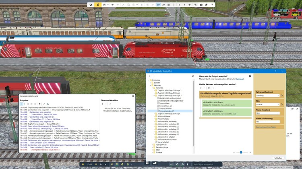This screenshot has height=169, width=302.
Task: Click the undo back arrow
Action: [x=113, y=4]
